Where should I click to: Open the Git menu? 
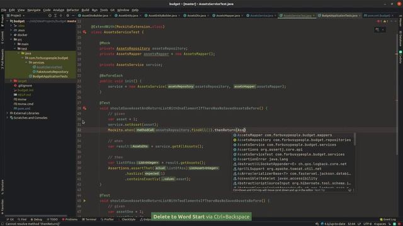pyautogui.click(x=112, y=10)
